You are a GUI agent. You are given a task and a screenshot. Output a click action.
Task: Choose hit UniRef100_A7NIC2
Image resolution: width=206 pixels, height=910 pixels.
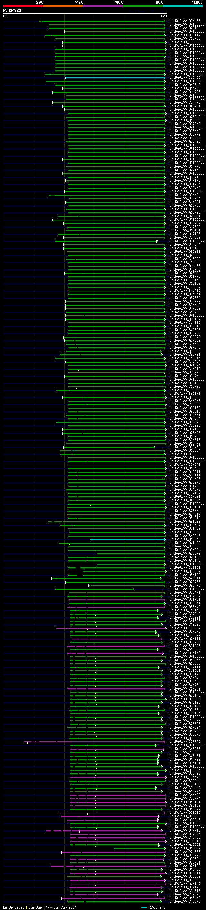pos(185,866)
